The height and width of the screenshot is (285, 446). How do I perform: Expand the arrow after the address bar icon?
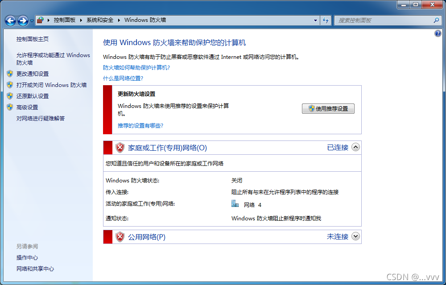[48, 20]
